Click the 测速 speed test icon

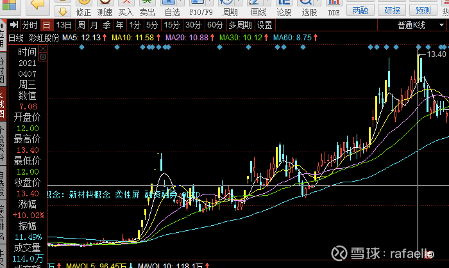[105, 8]
